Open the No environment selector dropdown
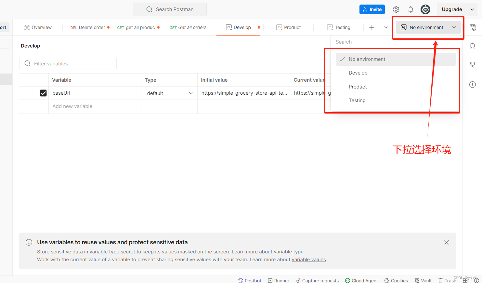This screenshot has width=482, height=283. click(x=428, y=27)
